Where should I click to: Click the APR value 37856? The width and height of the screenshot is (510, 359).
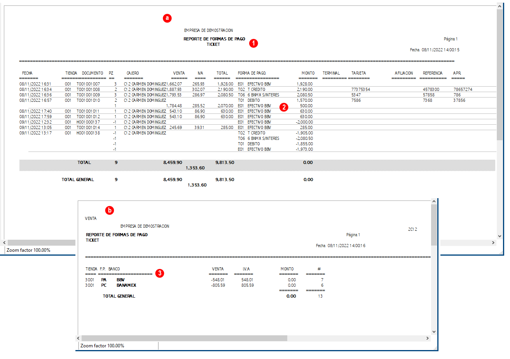(459, 100)
